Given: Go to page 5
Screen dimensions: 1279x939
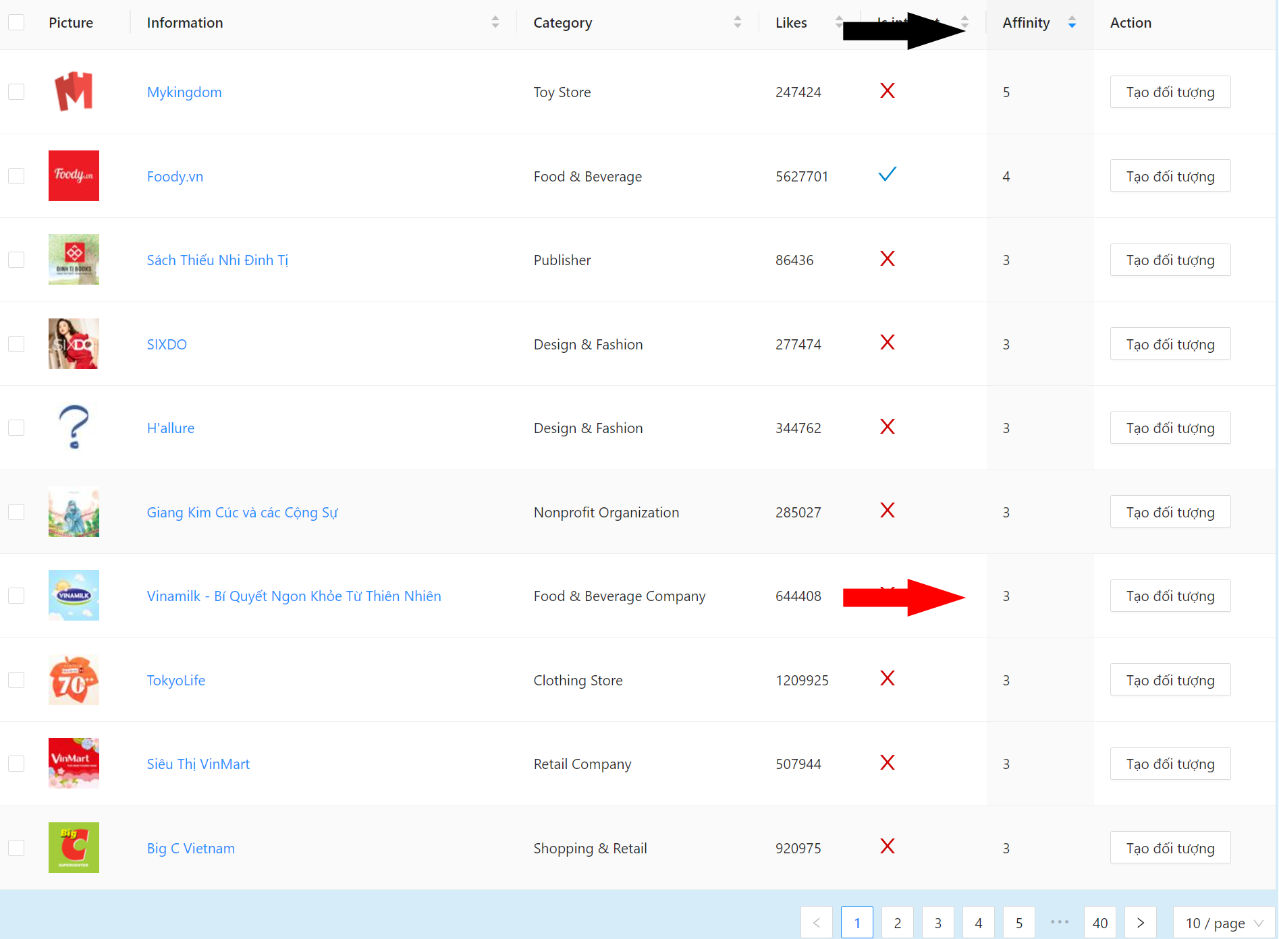Looking at the screenshot, I should pos(1019,923).
